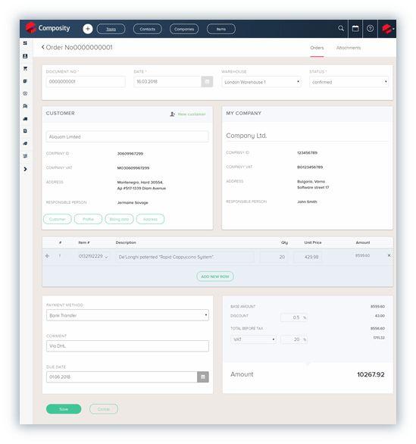The width and height of the screenshot is (416, 444).
Task: Go back using the arrow beside Order No
Action: [x=42, y=47]
